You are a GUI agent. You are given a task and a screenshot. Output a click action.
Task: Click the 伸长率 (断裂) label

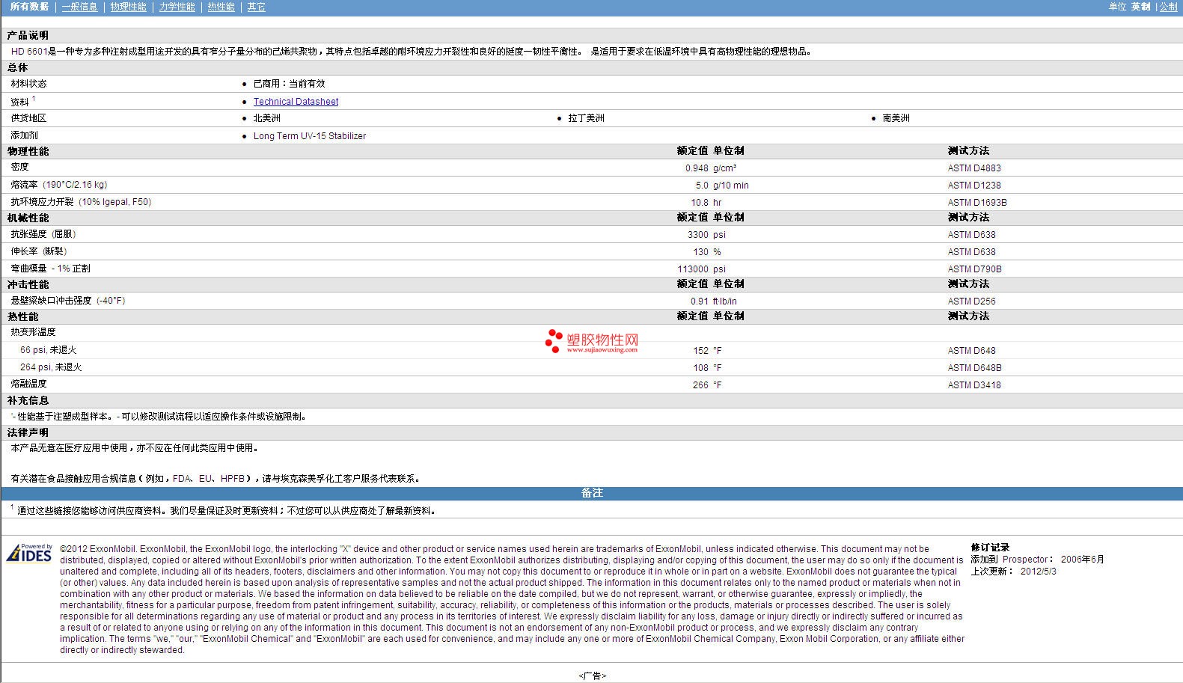(x=39, y=251)
